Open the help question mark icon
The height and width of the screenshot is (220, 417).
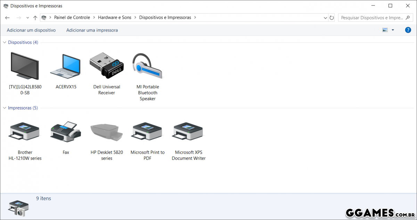[408, 30]
